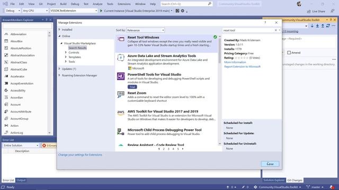This screenshot has width=339, height=190.
Task: Switch to the Solution Explorer tab
Action: [x=274, y=180]
